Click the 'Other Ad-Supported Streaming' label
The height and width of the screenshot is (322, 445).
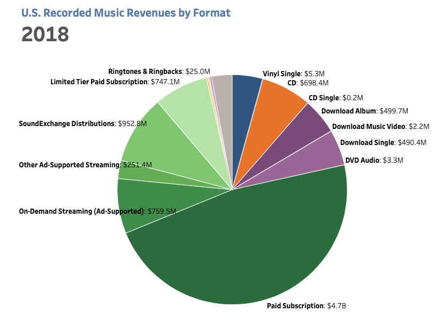point(85,164)
